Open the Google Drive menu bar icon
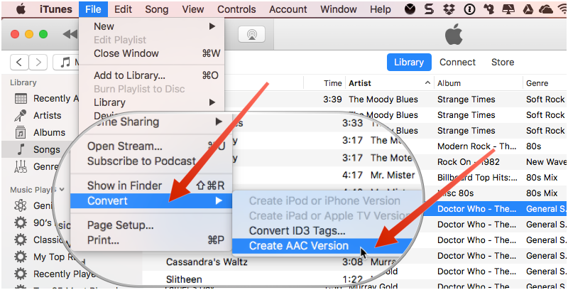The width and height of the screenshot is (568, 290). (x=525, y=9)
